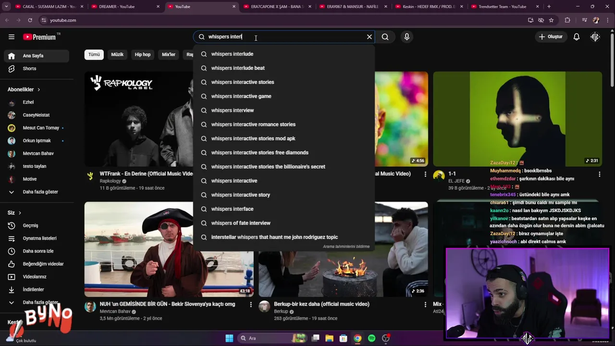615x346 pixels.
Task: Choose suggestion "whispers interface"
Action: coord(284,209)
